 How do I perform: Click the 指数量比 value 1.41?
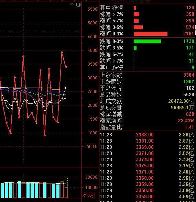pos(189,127)
